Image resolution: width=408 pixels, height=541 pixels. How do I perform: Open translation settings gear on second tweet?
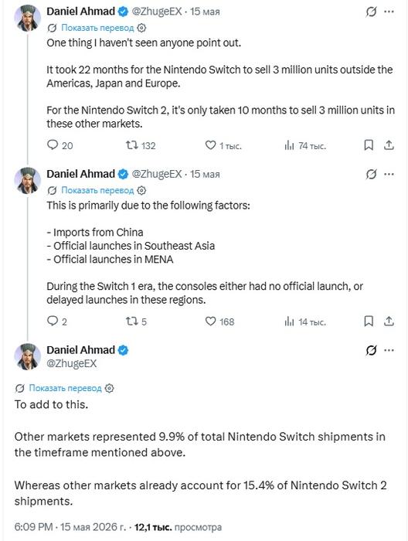141,190
